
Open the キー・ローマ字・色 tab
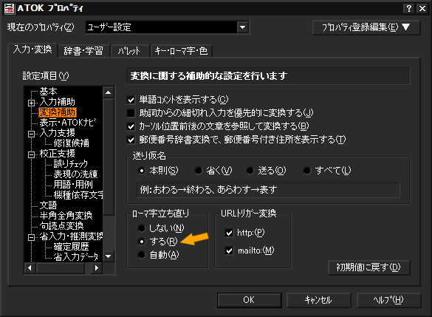(181, 51)
